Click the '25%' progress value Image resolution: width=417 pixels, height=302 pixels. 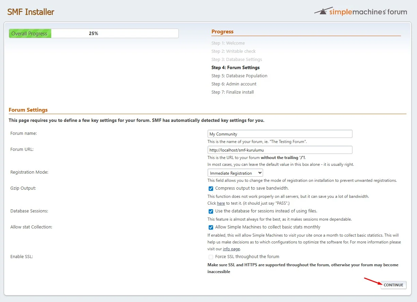pyautogui.click(x=93, y=33)
